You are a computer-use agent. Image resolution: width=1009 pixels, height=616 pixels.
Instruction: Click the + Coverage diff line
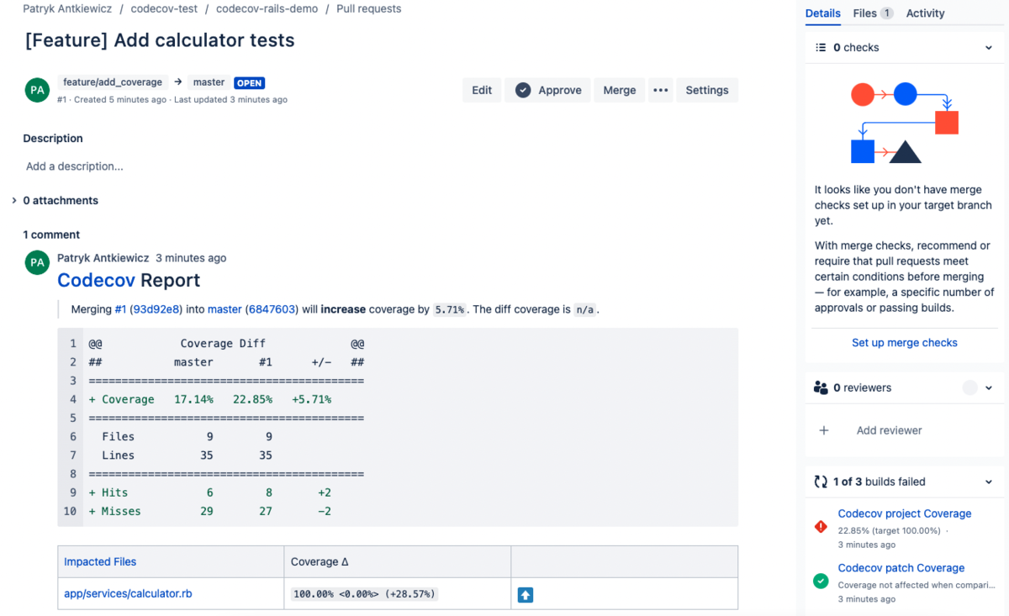coord(210,399)
